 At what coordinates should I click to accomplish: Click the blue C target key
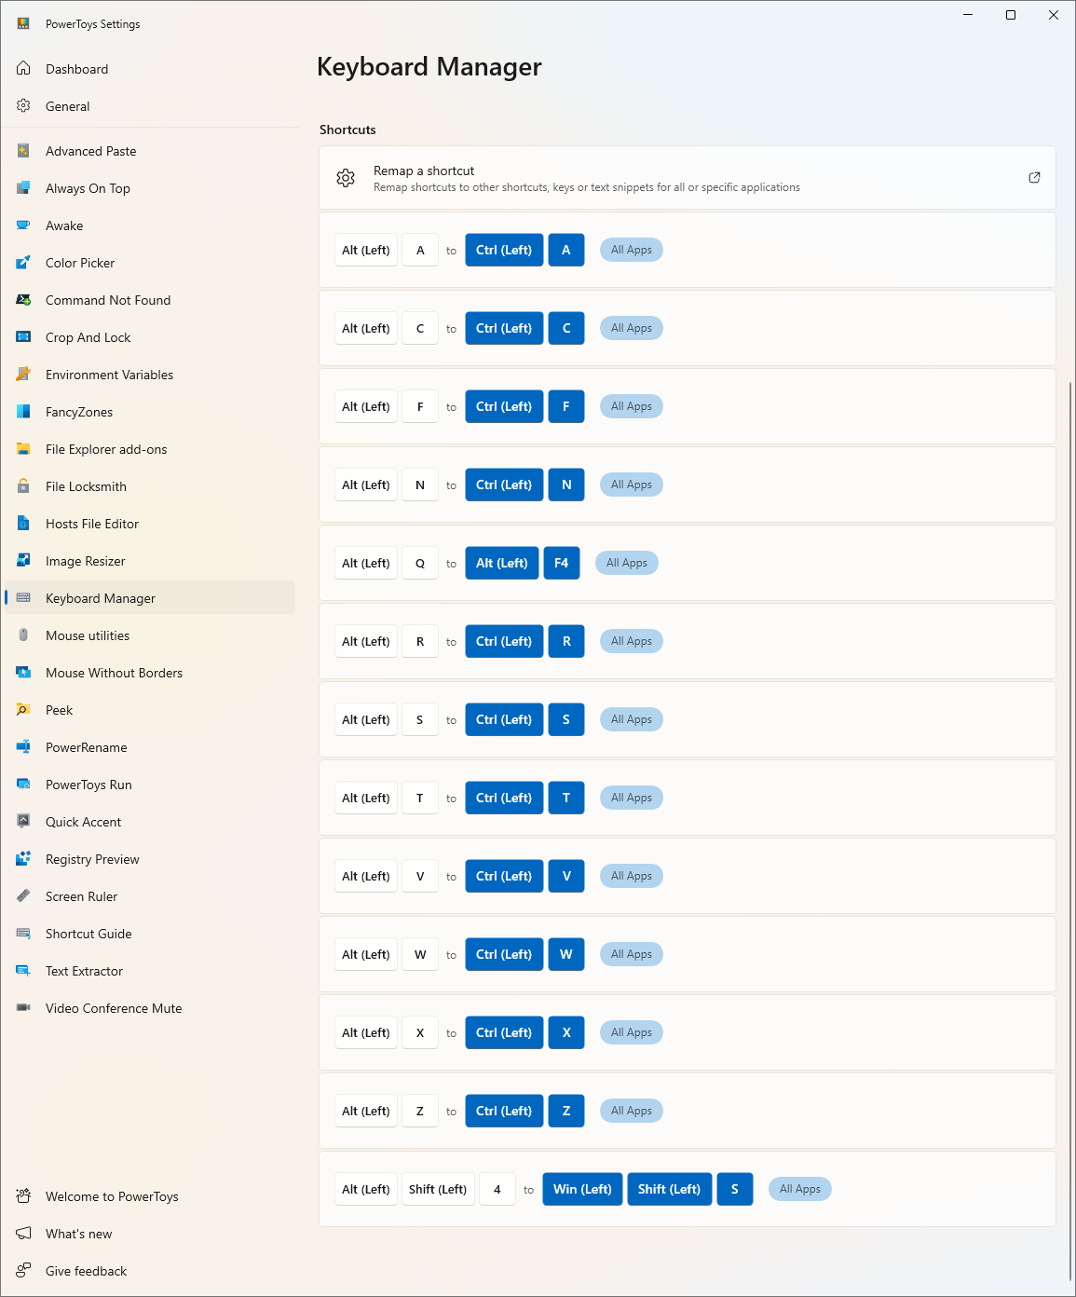(x=566, y=328)
